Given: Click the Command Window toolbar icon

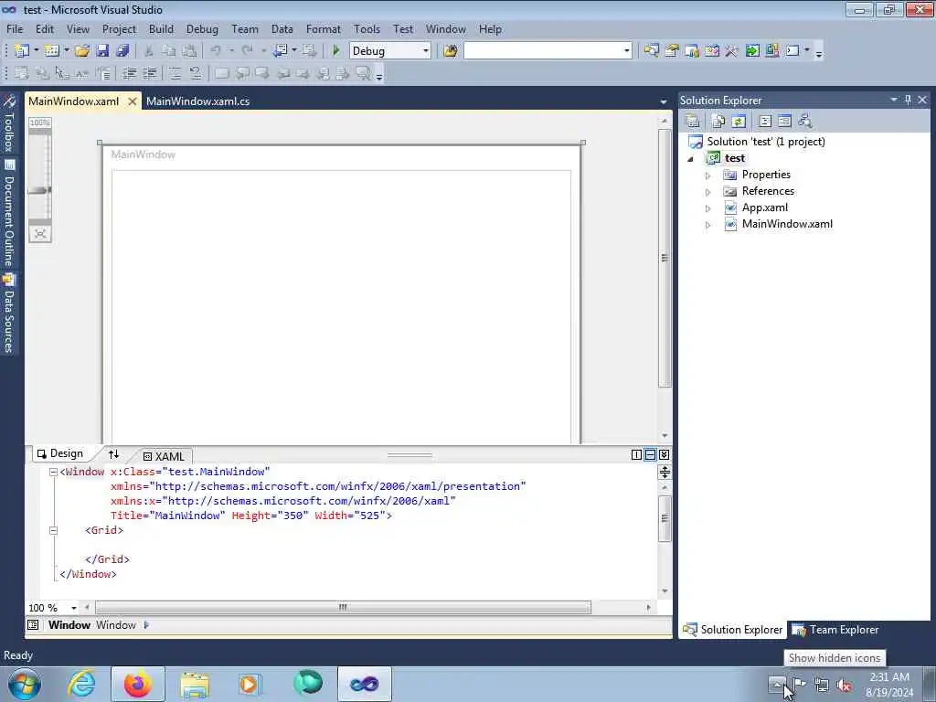Looking at the screenshot, I should coord(792,51).
